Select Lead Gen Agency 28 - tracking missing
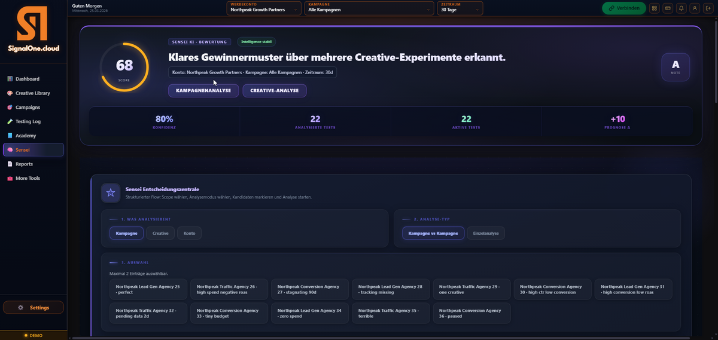This screenshot has height=340, width=718. [391, 289]
